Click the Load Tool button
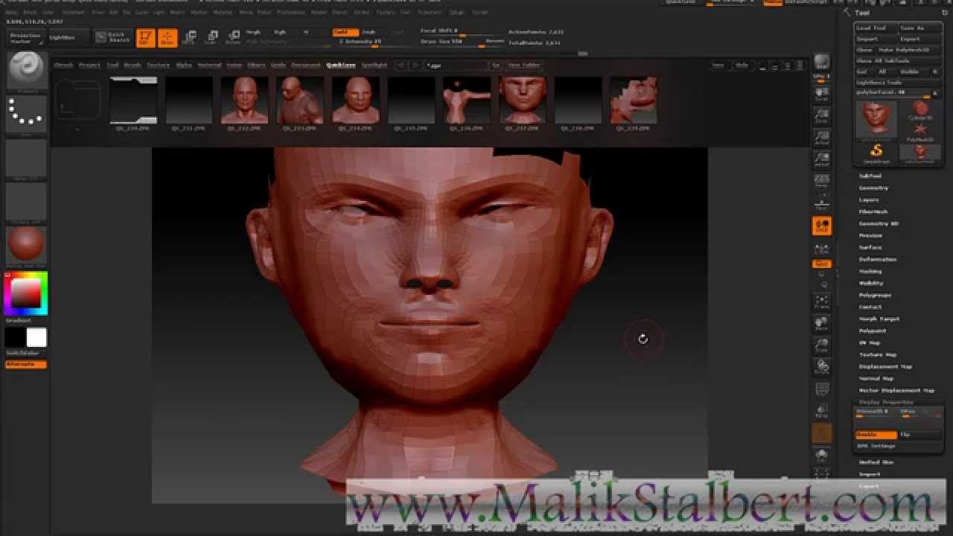 875,28
